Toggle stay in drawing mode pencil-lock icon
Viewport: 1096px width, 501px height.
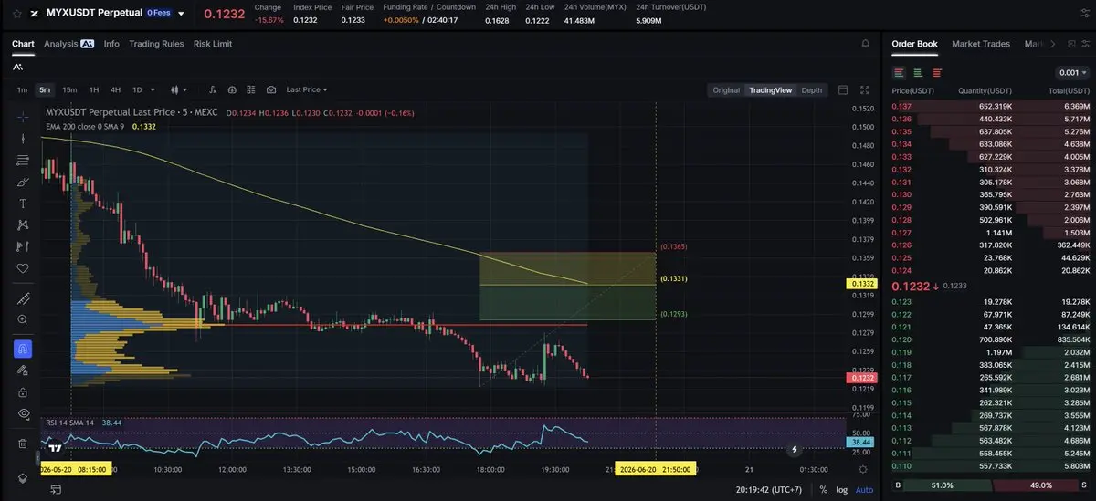(23, 371)
